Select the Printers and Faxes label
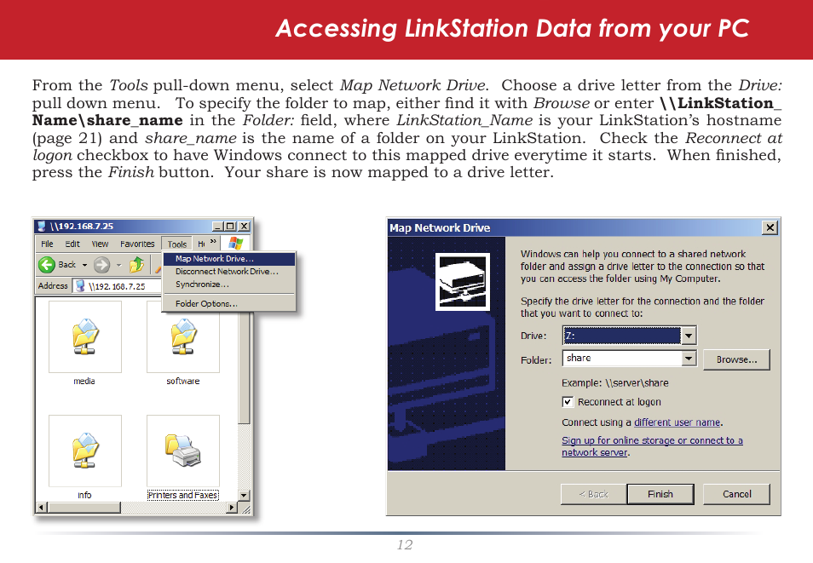The image size is (813, 563). click(x=182, y=495)
